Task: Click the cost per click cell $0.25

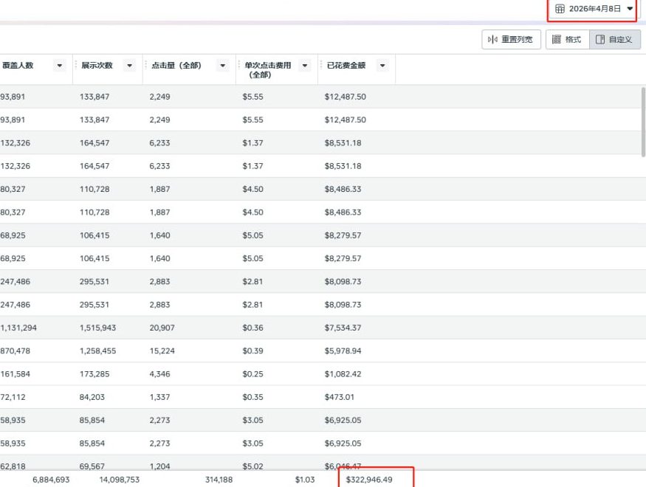Action: tap(252, 374)
